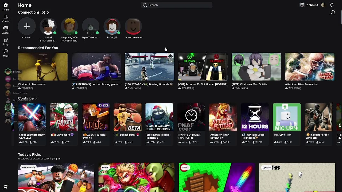Viewport: 342px width, 192px height.
Task: Open MylesTheGrea... connection avatar
Action: (91, 26)
